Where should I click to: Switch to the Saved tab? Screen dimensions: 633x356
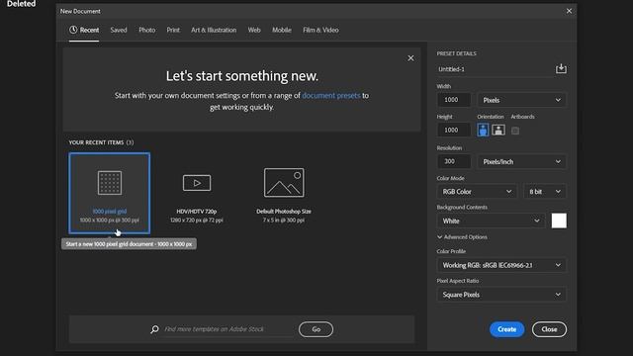click(119, 30)
